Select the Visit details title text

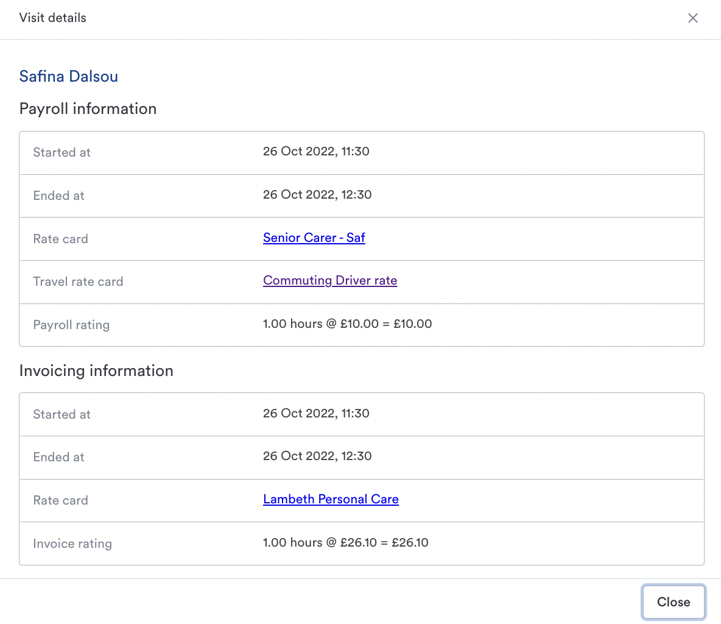click(53, 18)
